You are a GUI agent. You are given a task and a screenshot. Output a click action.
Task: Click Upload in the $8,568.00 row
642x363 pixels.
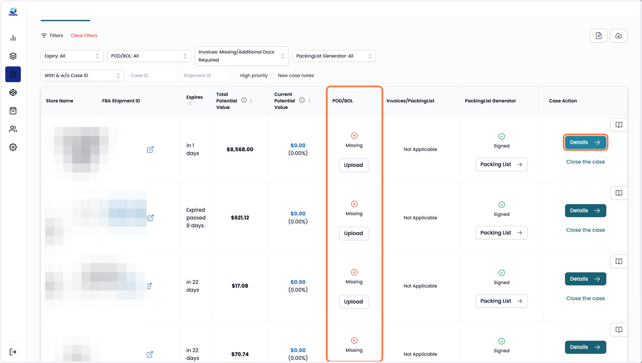(354, 165)
